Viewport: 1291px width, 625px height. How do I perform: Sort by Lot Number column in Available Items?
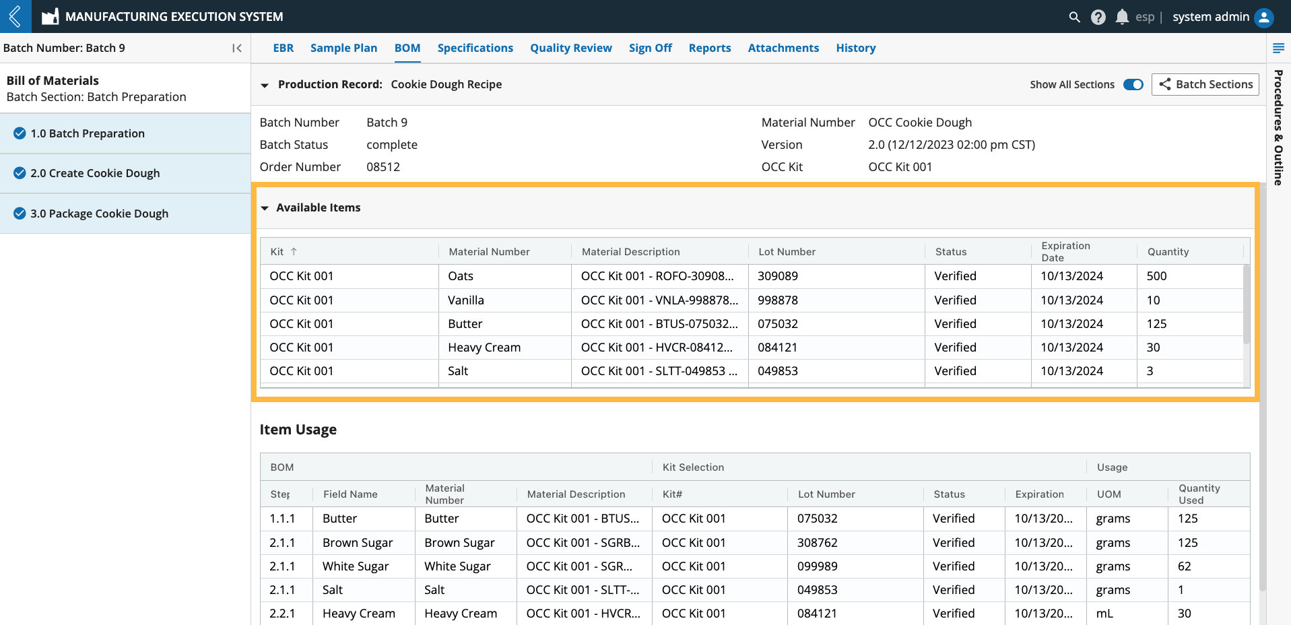point(787,251)
